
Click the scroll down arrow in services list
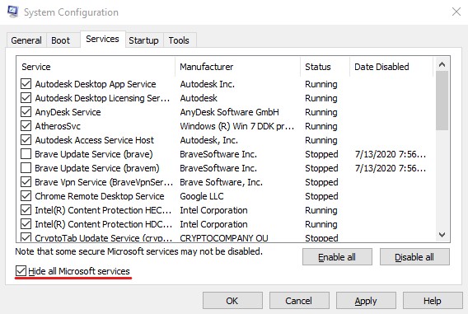point(442,235)
